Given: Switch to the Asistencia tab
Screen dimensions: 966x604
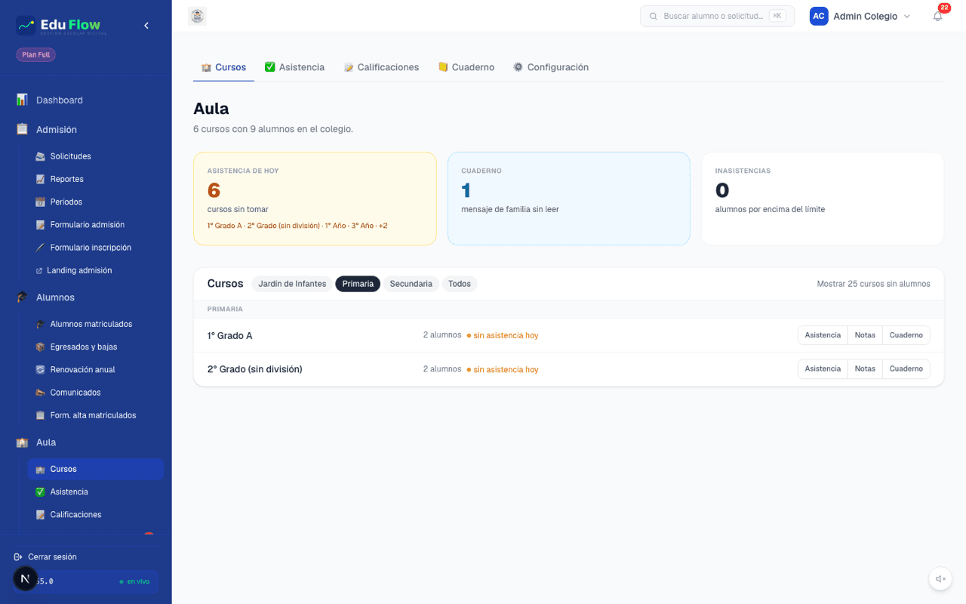Looking at the screenshot, I should tap(294, 67).
